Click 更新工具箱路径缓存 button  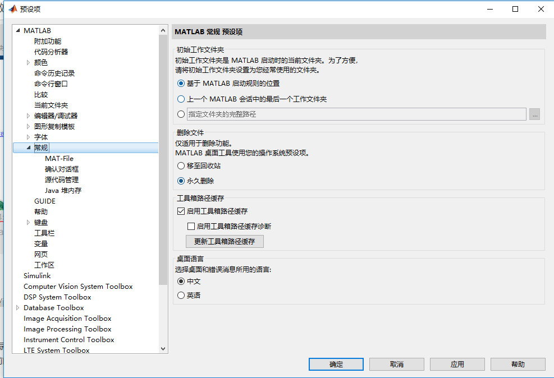[x=225, y=241]
